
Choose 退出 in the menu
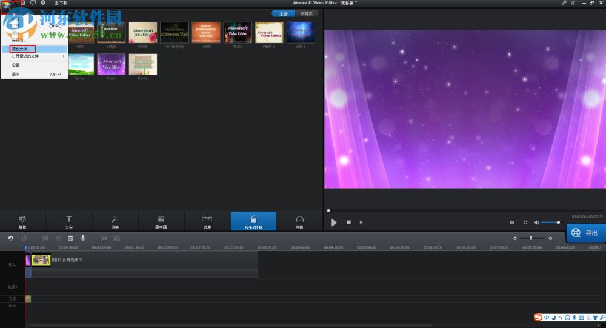point(35,74)
